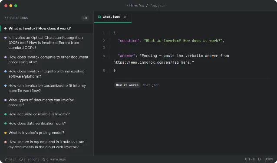Click the JSON language mode indicator
Viewport: 277px width, 163px height.
pyautogui.click(x=269, y=159)
